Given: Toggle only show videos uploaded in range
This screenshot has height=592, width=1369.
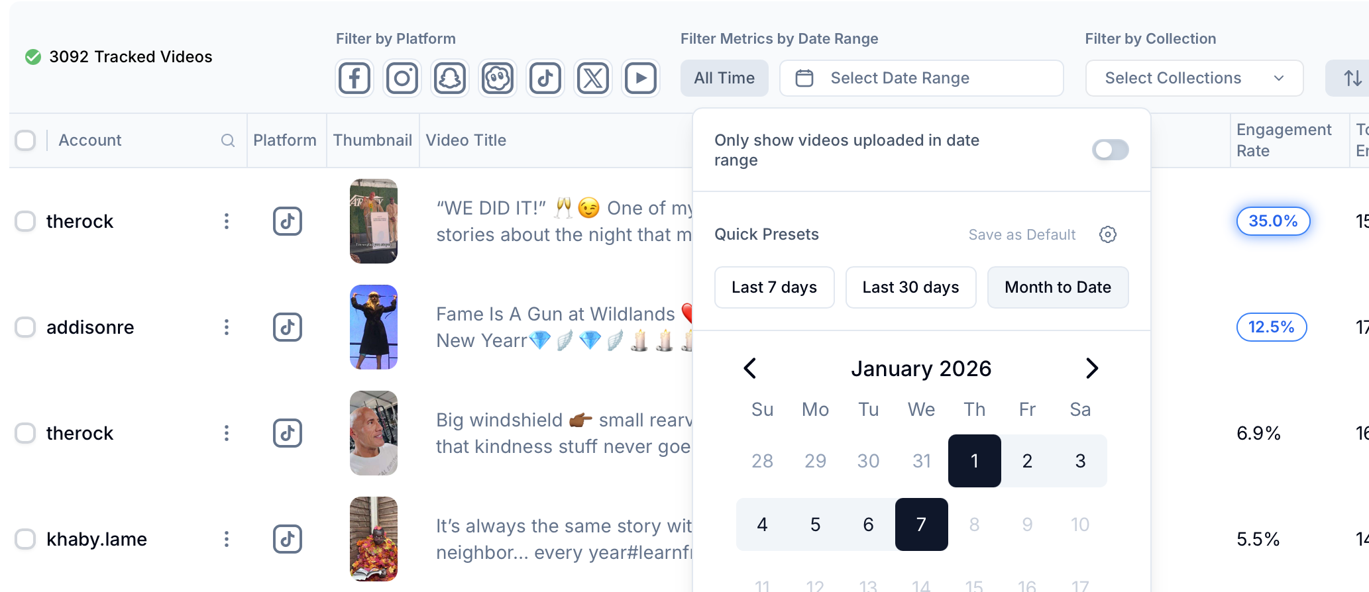Looking at the screenshot, I should click(x=1110, y=150).
